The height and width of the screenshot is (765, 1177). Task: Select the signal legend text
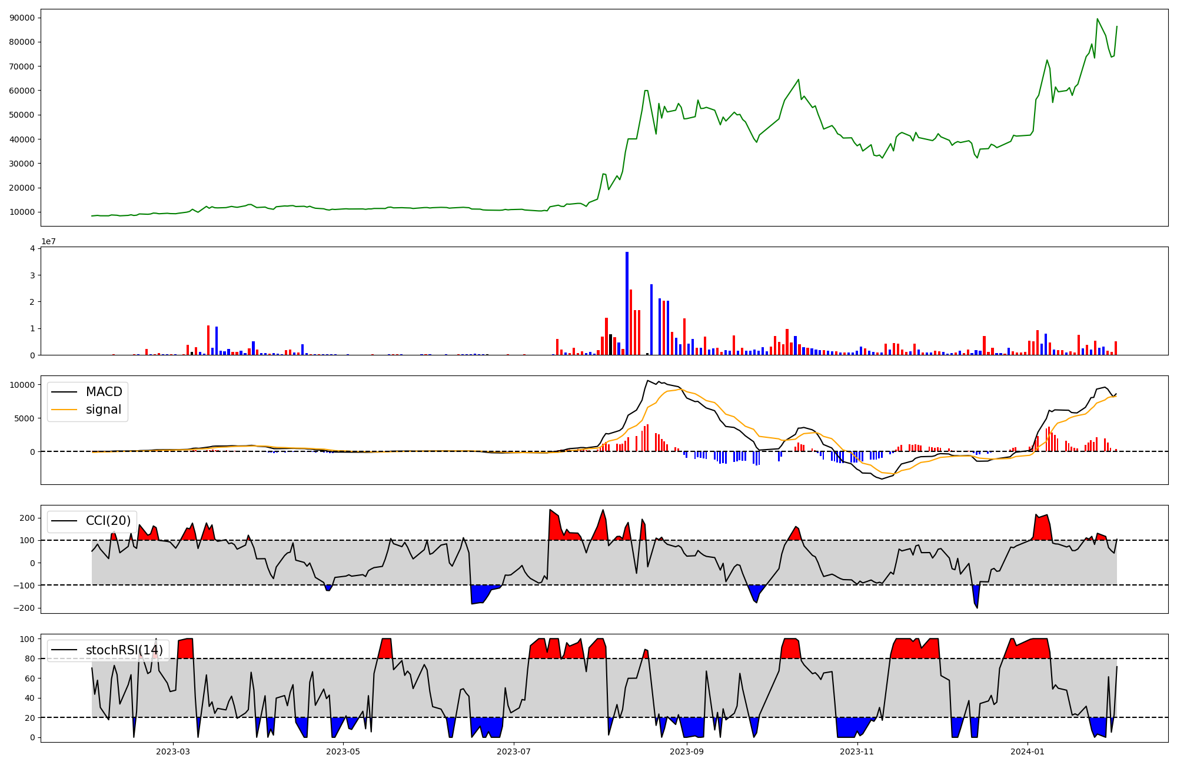pos(103,410)
